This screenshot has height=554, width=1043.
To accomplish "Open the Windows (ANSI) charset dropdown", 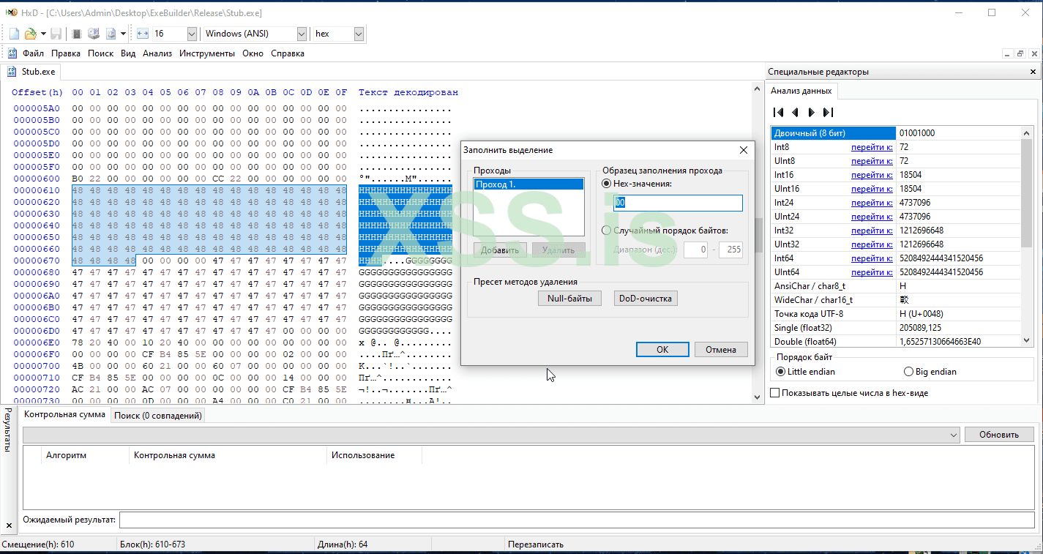I will [302, 34].
